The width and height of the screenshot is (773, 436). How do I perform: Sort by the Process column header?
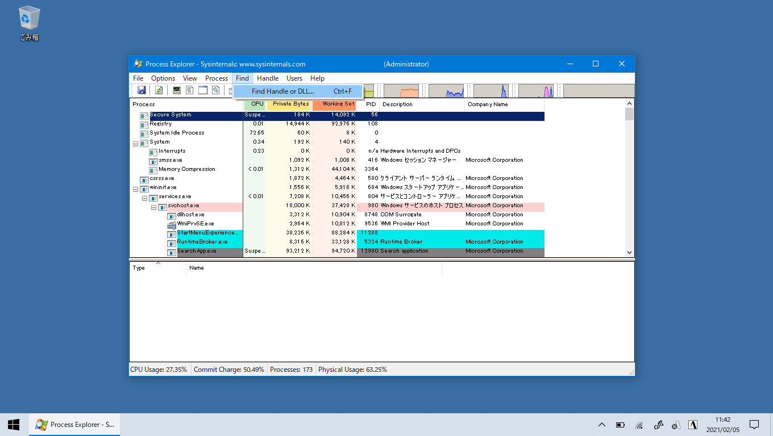click(x=186, y=104)
